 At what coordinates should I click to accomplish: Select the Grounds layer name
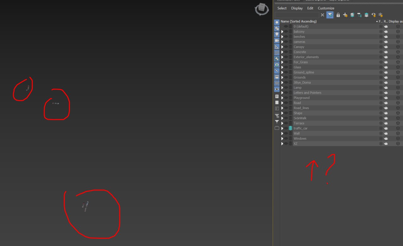[x=299, y=77]
